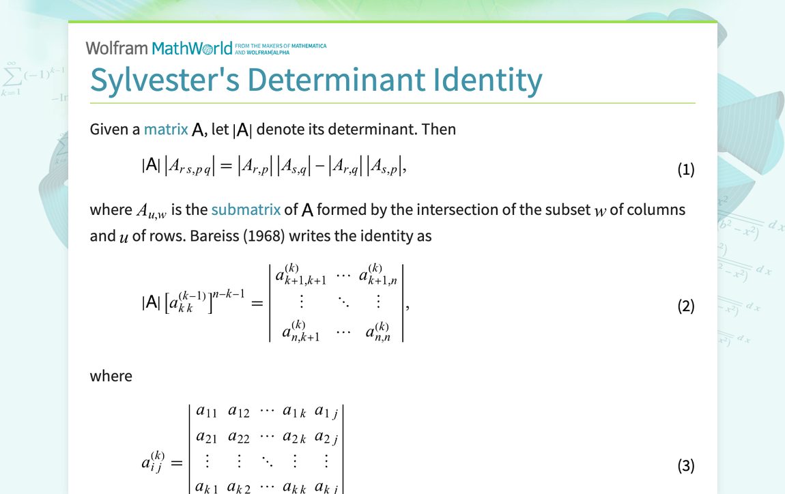Click the a_ij^(k) determinant in equation 3
The image size is (785, 494).
click(x=266, y=447)
